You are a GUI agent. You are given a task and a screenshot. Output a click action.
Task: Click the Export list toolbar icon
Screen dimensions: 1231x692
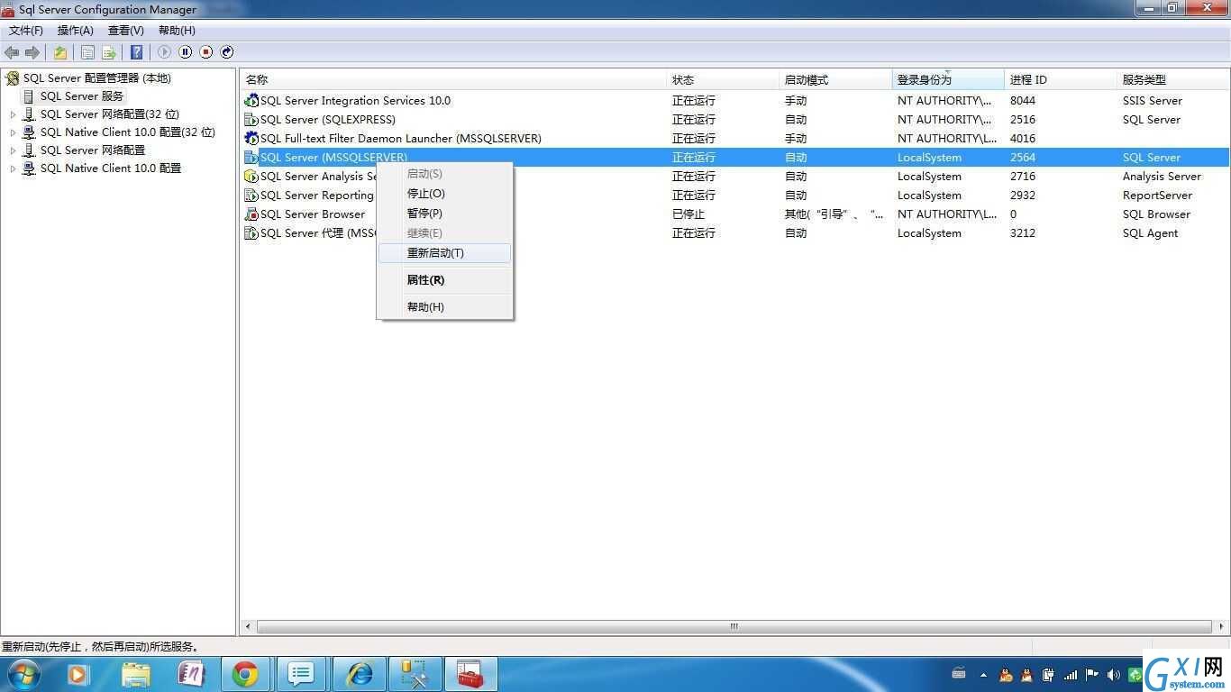tap(108, 52)
